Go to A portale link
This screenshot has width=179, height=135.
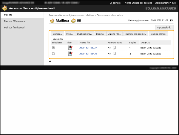pyautogui.click(x=115, y=2)
